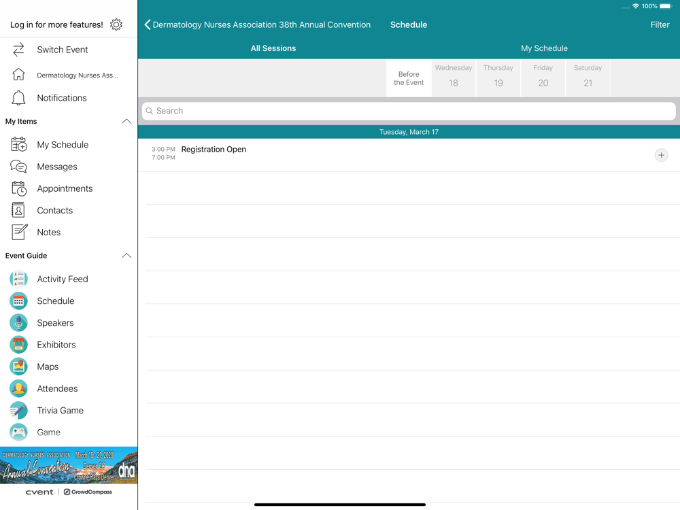Click the Appointments calendar-clock icon
The height and width of the screenshot is (510, 680).
(18, 188)
